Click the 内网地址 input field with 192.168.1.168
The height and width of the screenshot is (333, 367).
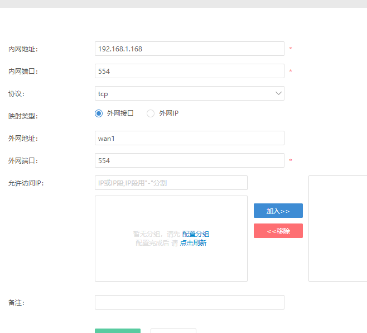click(189, 49)
